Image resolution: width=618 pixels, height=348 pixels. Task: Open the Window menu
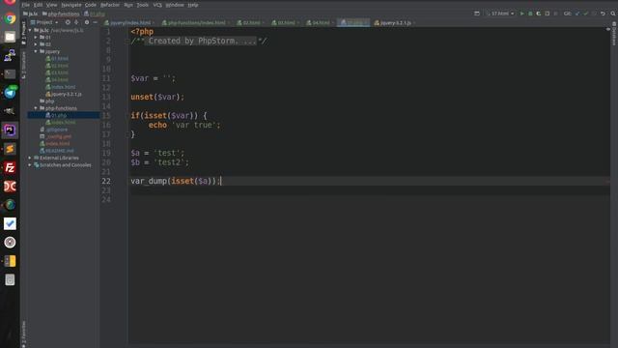[175, 5]
